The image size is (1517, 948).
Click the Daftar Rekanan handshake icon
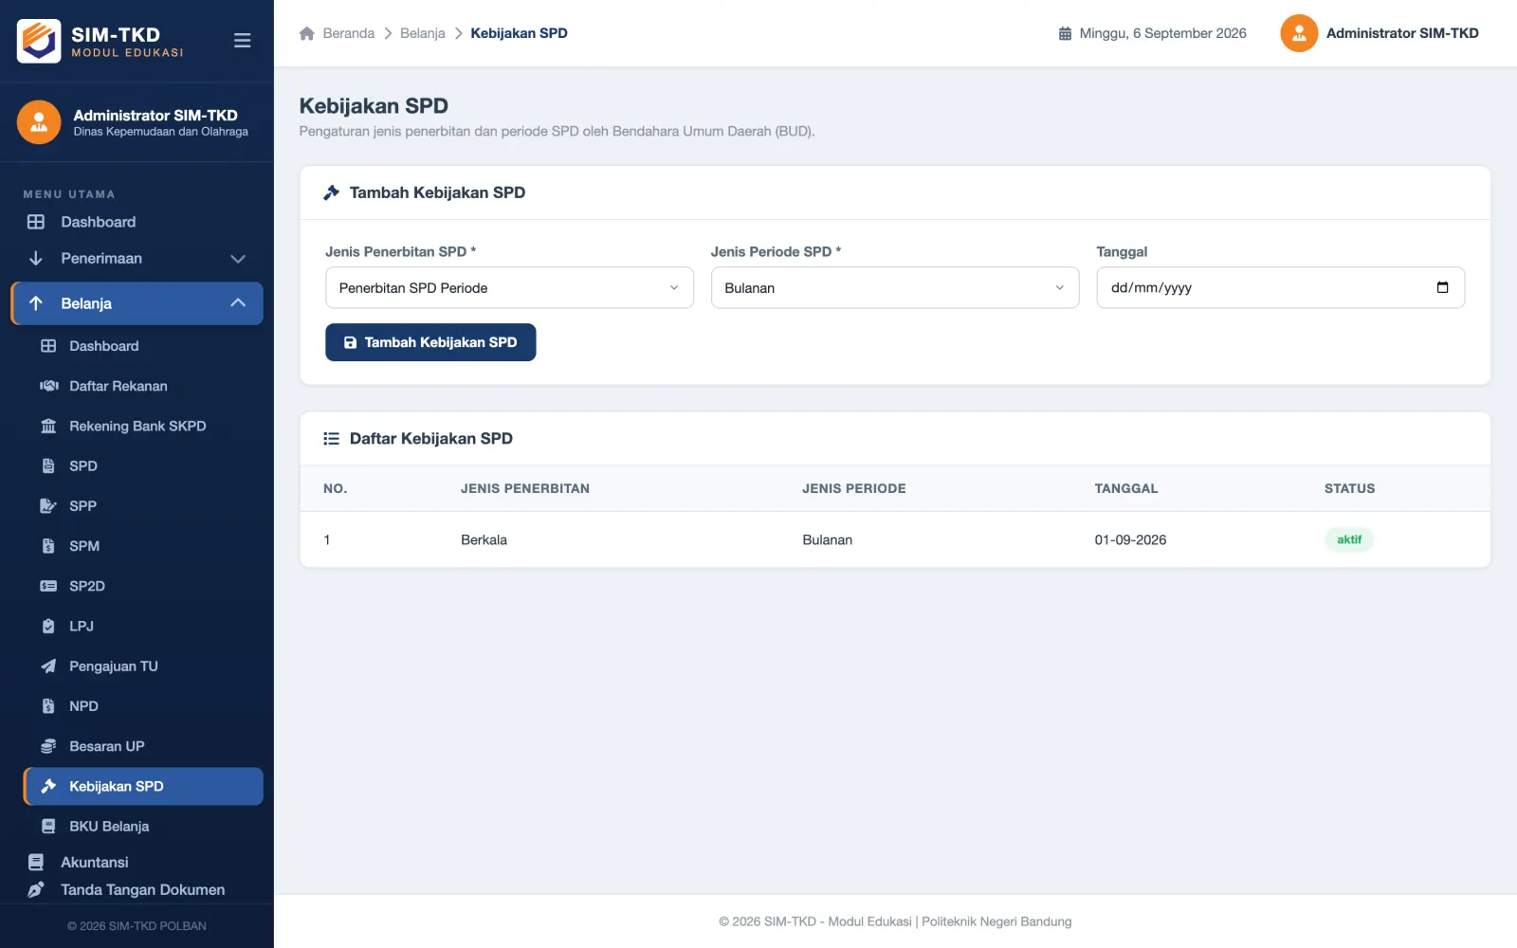click(48, 386)
